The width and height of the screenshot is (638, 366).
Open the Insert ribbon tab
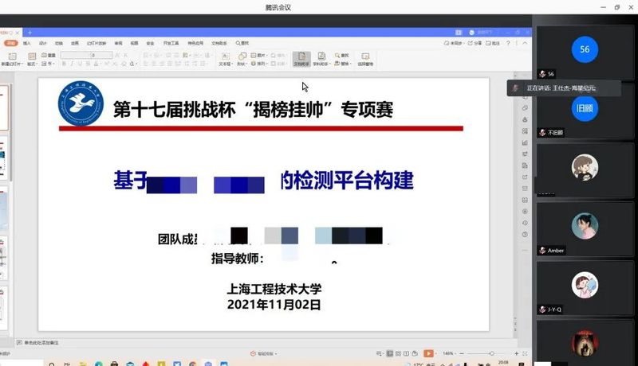point(27,43)
